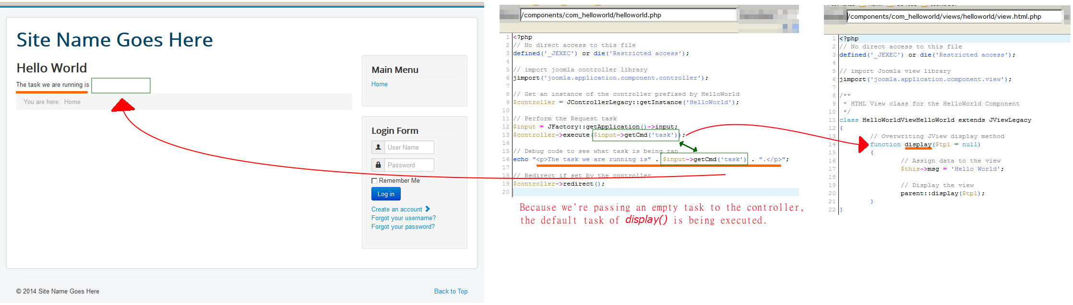The width and height of the screenshot is (1073, 305).
Task: Focus the User Name input field
Action: [409, 147]
